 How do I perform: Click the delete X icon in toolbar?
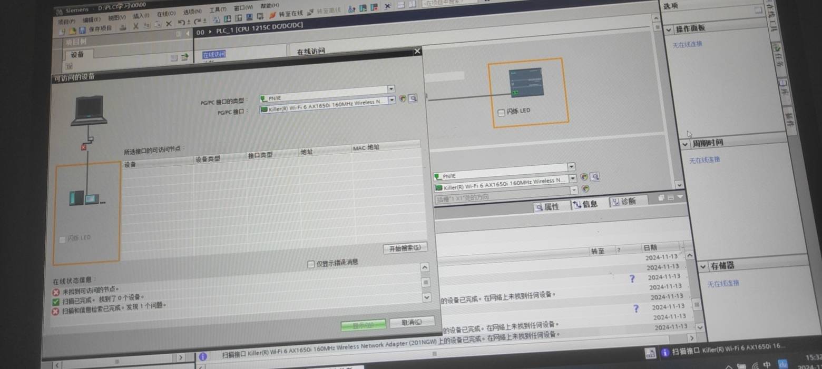[x=169, y=24]
